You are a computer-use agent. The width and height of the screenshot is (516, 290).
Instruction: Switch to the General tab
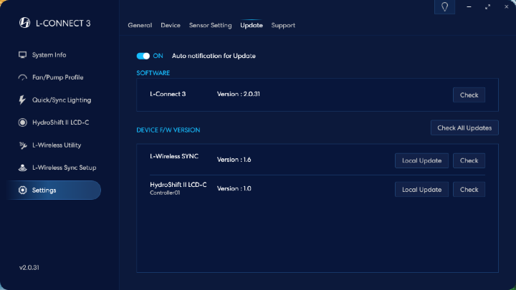click(x=140, y=25)
